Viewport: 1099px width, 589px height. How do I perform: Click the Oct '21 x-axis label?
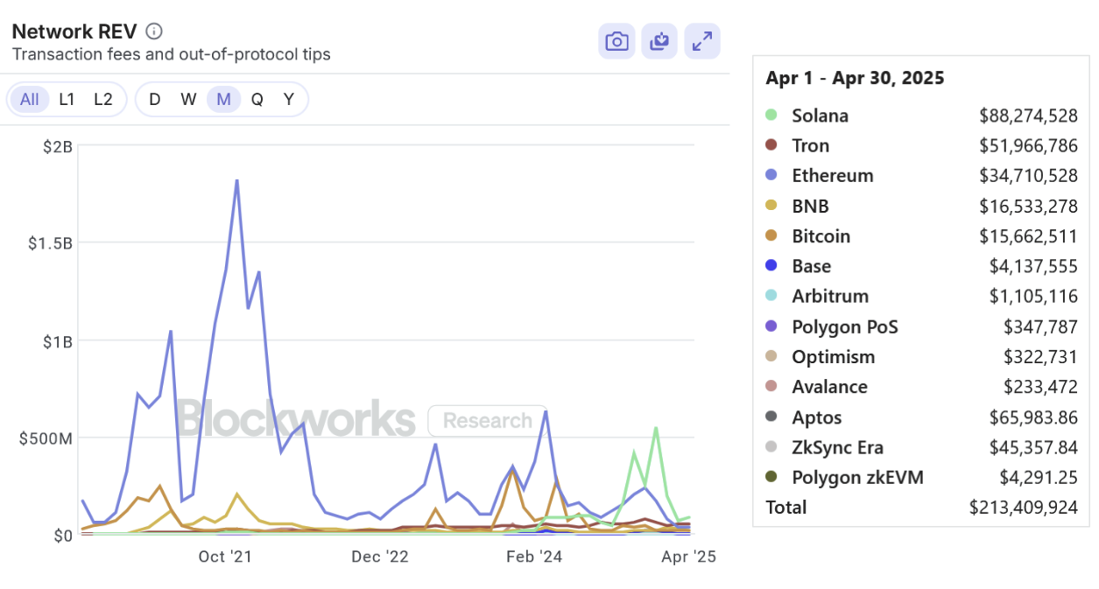(x=225, y=557)
